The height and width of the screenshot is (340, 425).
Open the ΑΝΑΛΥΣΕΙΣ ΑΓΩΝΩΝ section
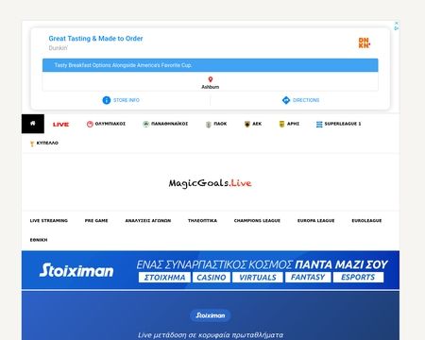(x=148, y=221)
